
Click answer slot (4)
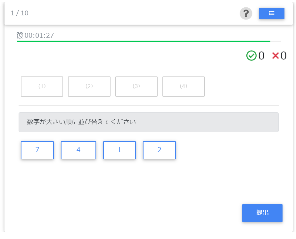pyautogui.click(x=184, y=86)
